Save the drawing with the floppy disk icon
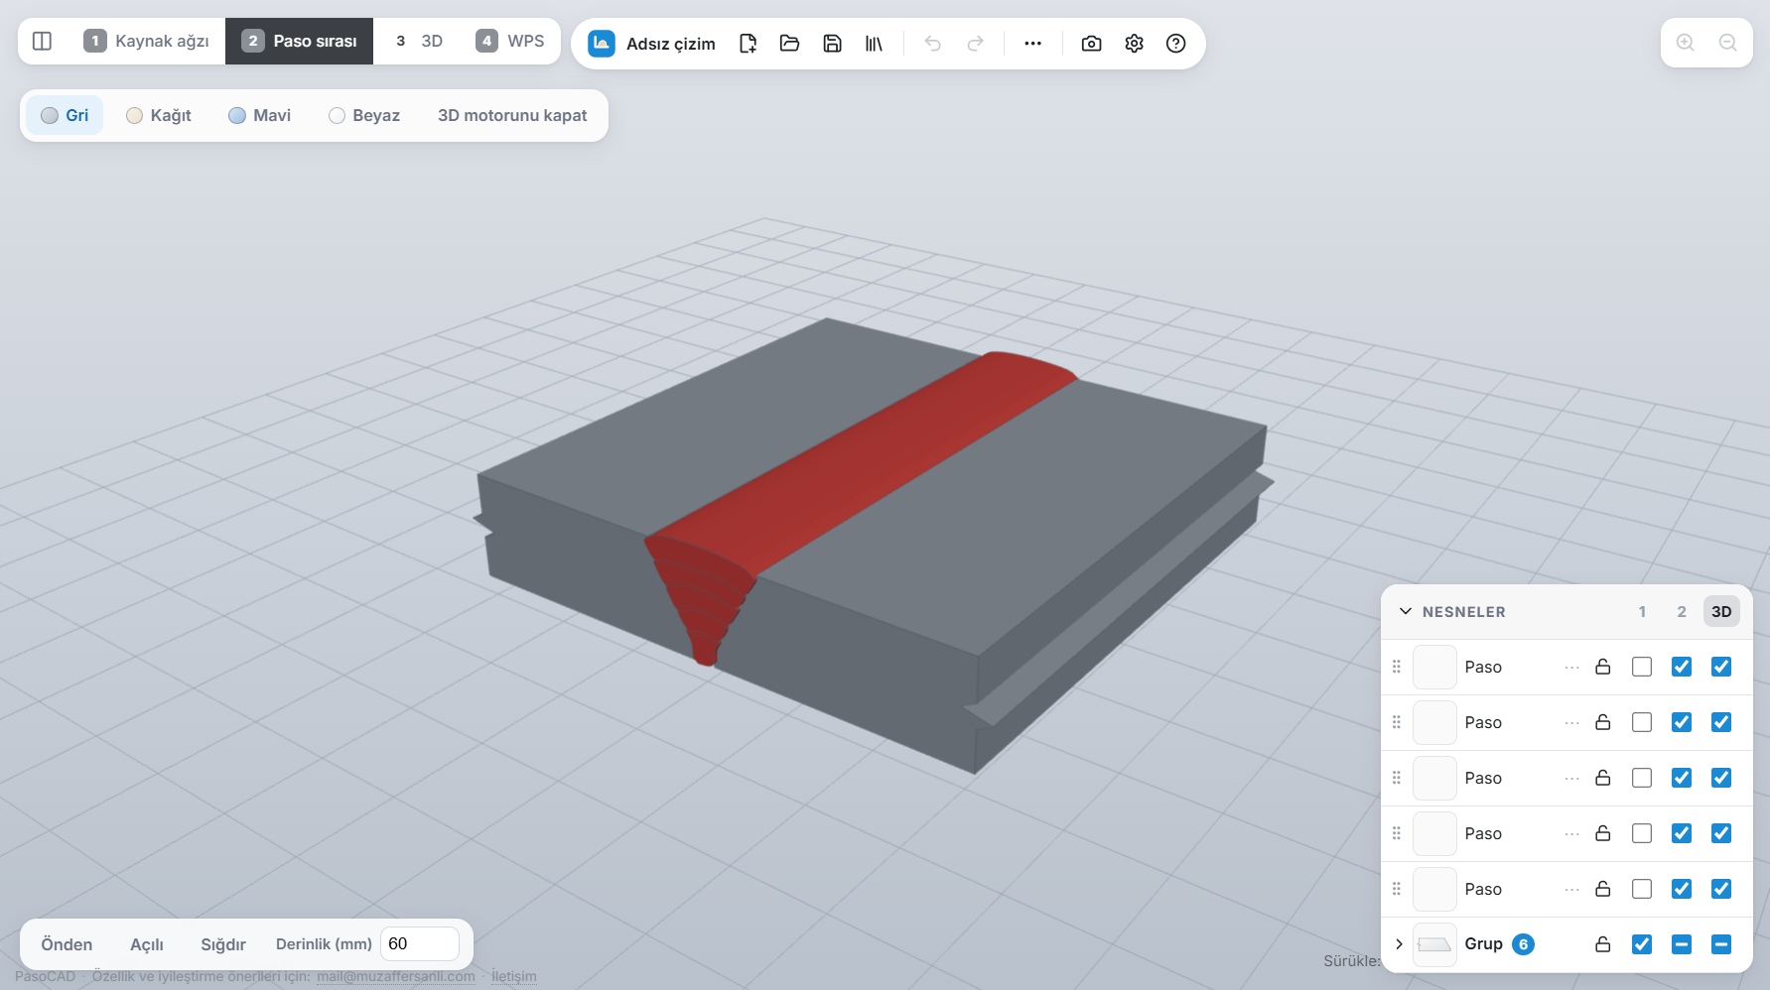This screenshot has width=1770, height=990. tap(833, 44)
